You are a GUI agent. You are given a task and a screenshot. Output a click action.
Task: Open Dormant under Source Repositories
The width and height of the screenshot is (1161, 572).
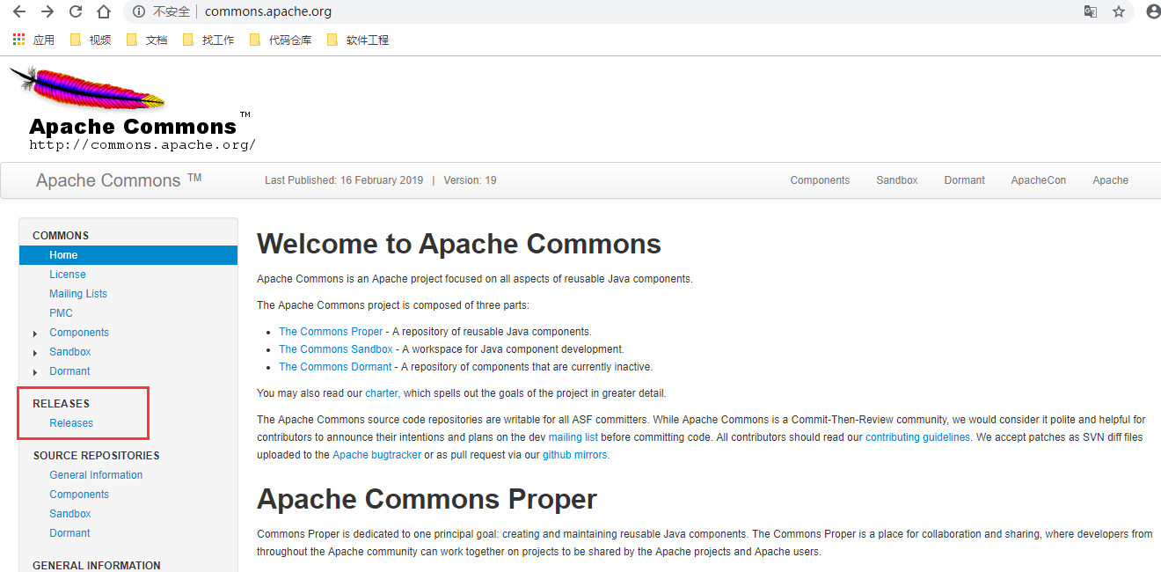70,533
